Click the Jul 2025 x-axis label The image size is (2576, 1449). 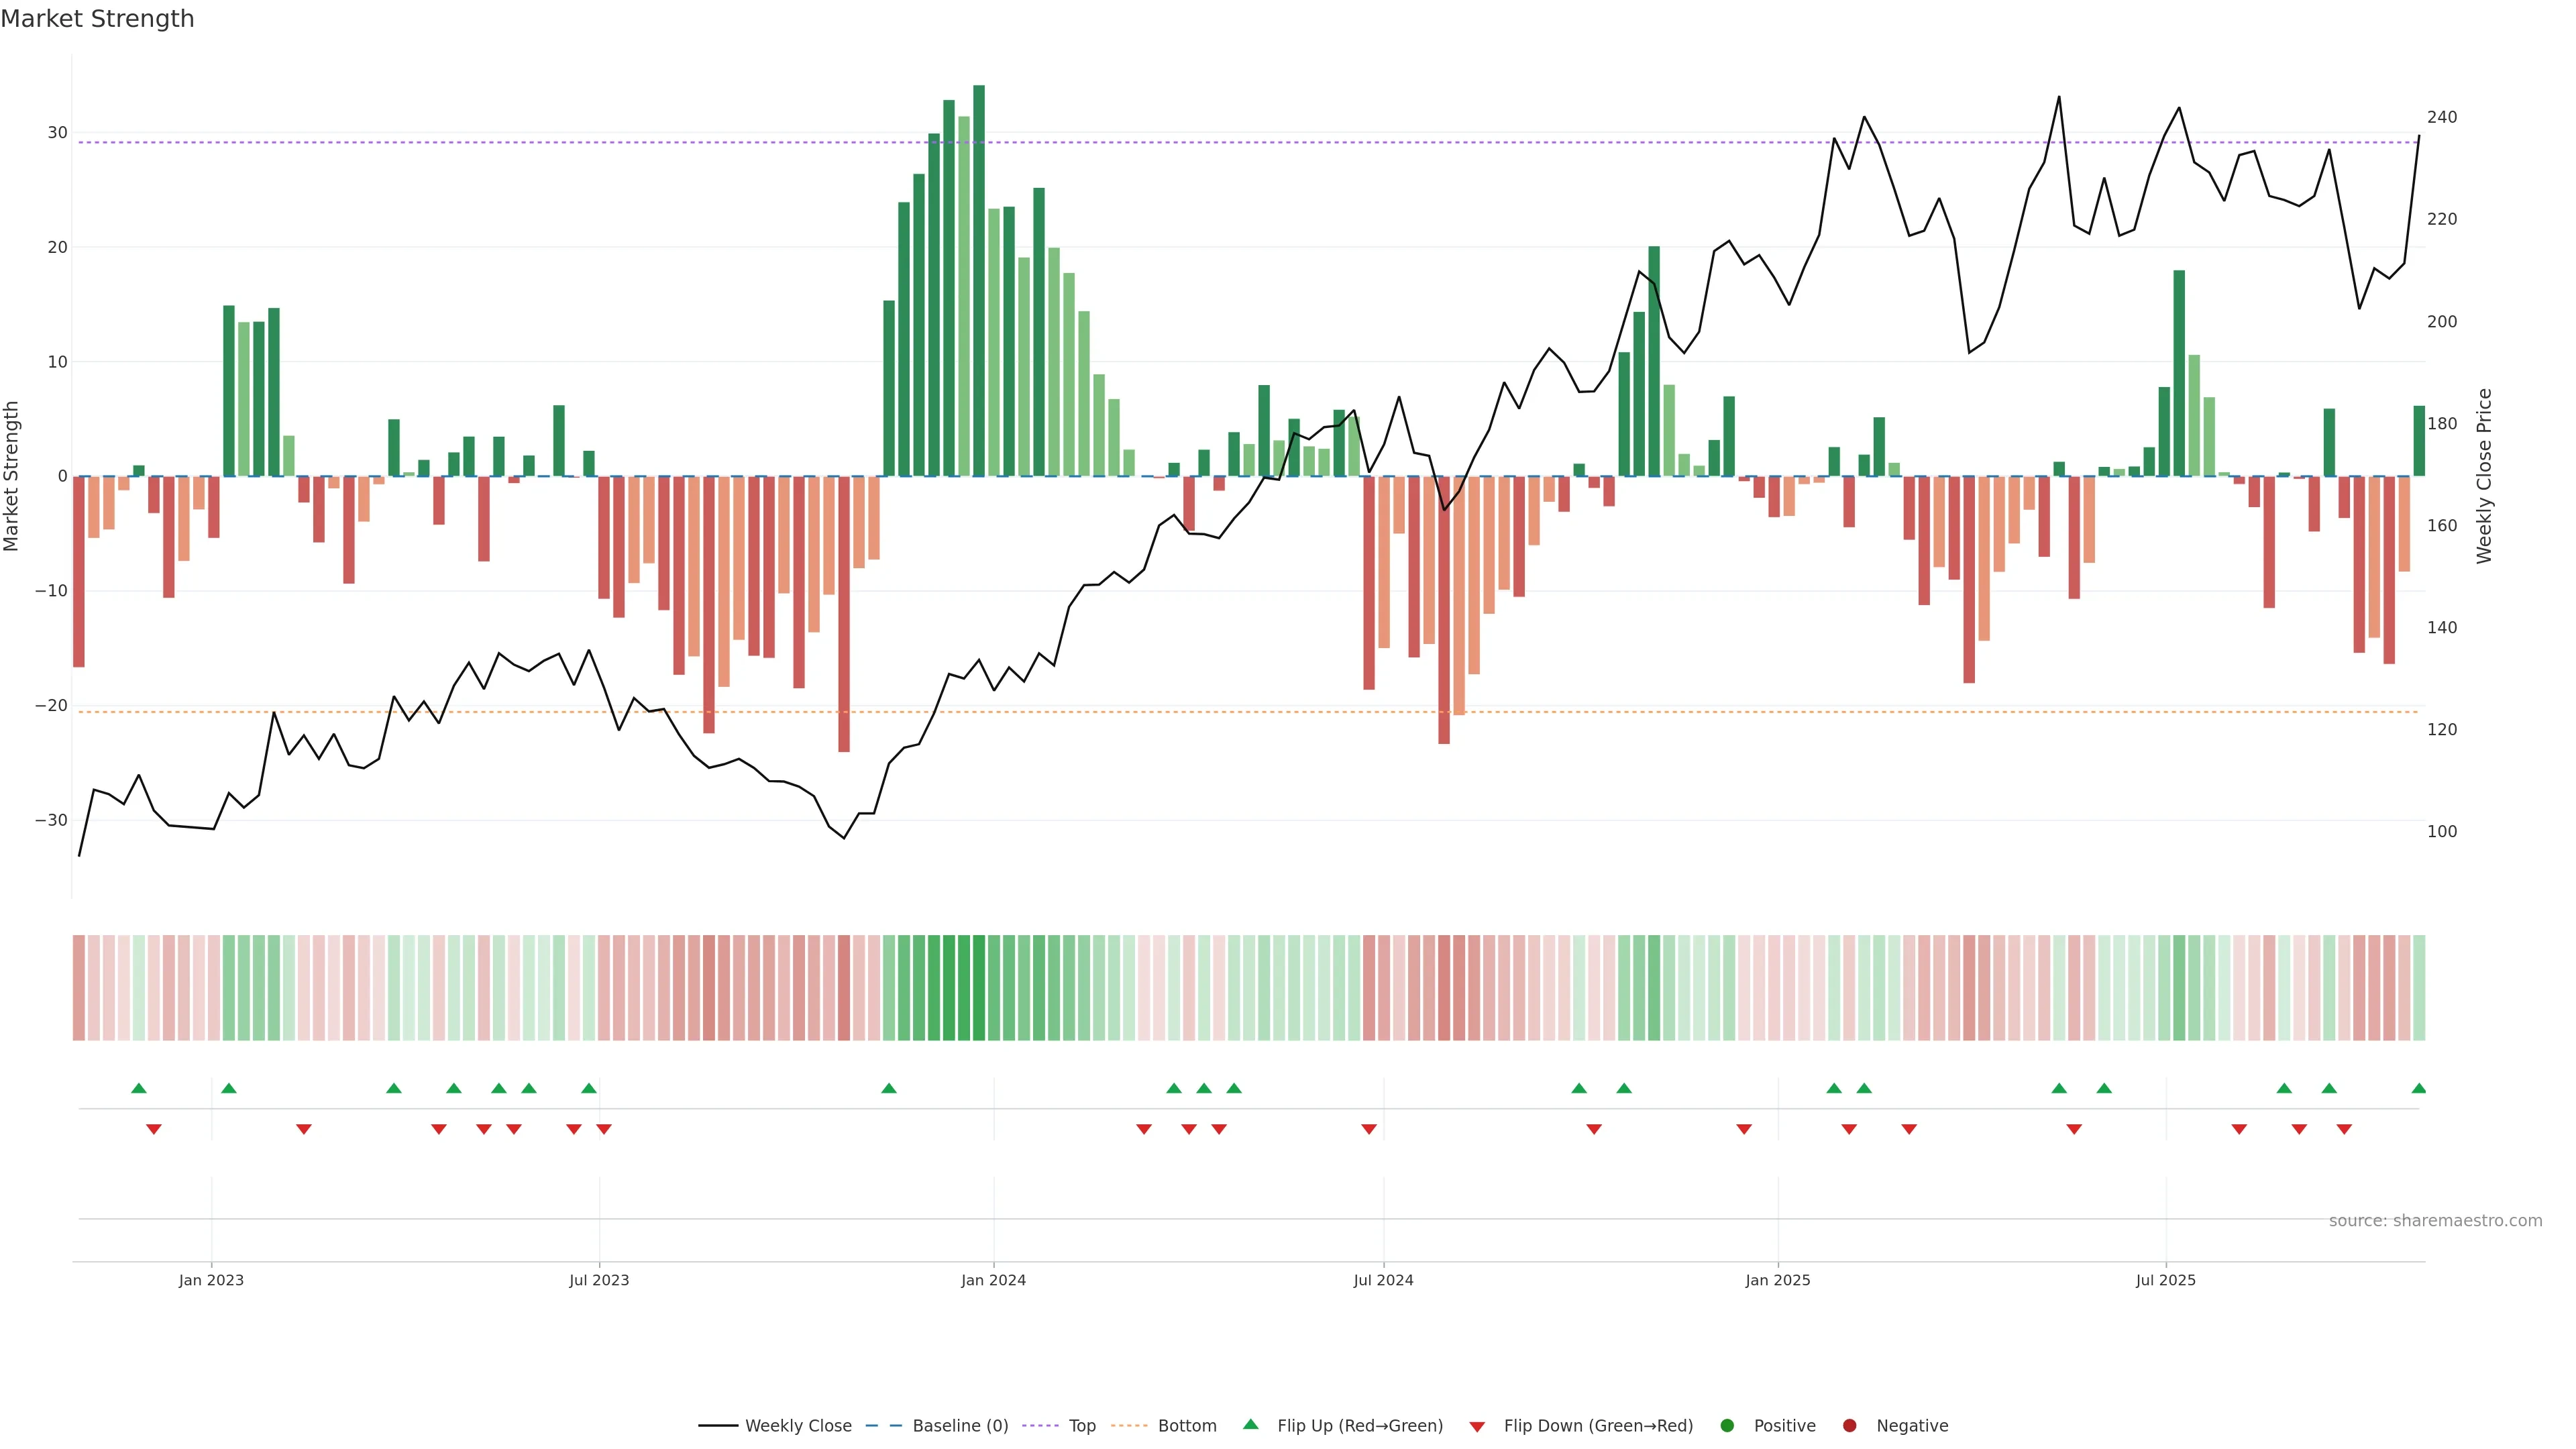point(2165,1280)
